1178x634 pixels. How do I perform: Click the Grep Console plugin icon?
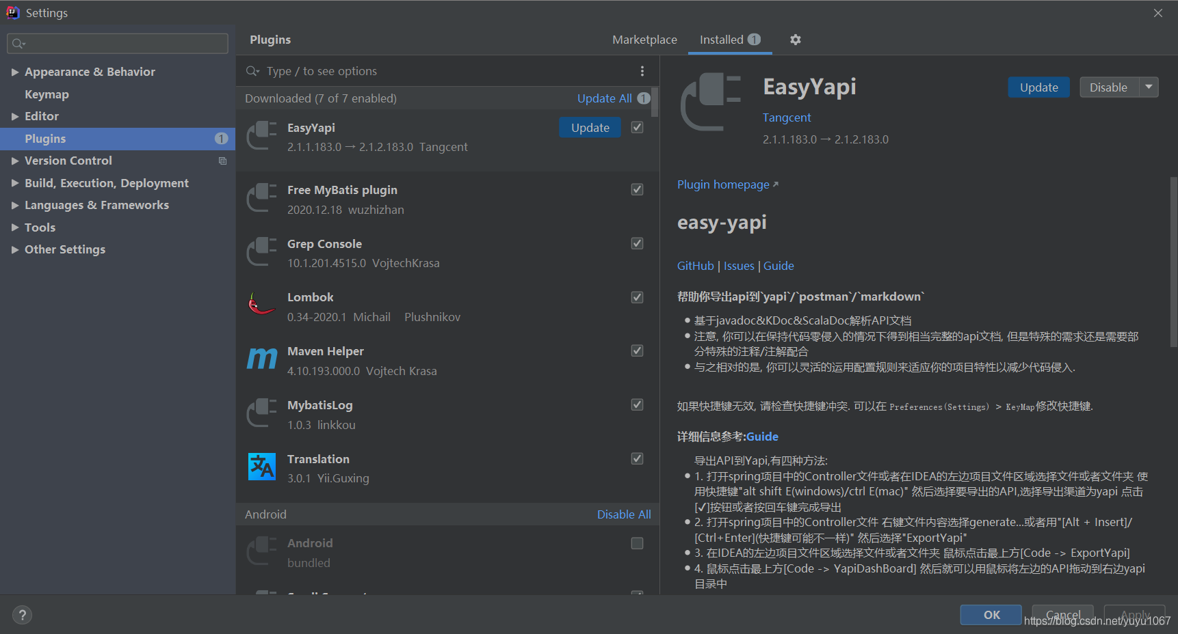pyautogui.click(x=261, y=251)
